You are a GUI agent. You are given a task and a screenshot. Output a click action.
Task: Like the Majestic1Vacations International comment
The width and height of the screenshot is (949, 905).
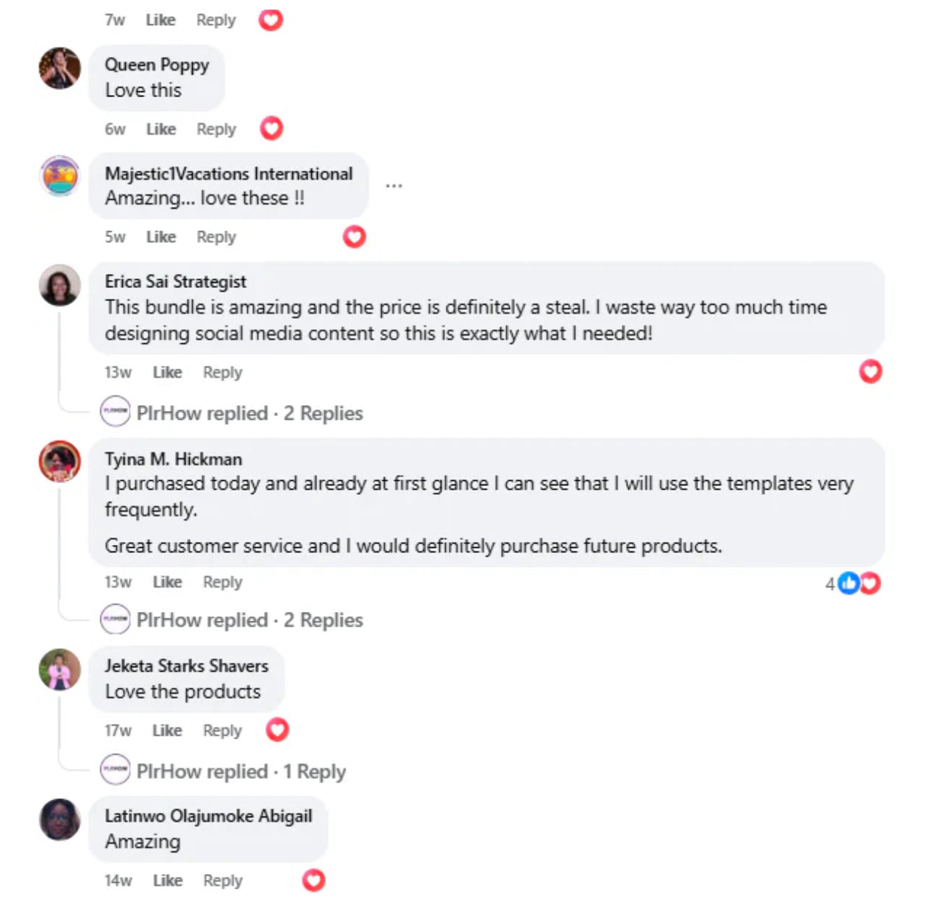[x=160, y=237]
